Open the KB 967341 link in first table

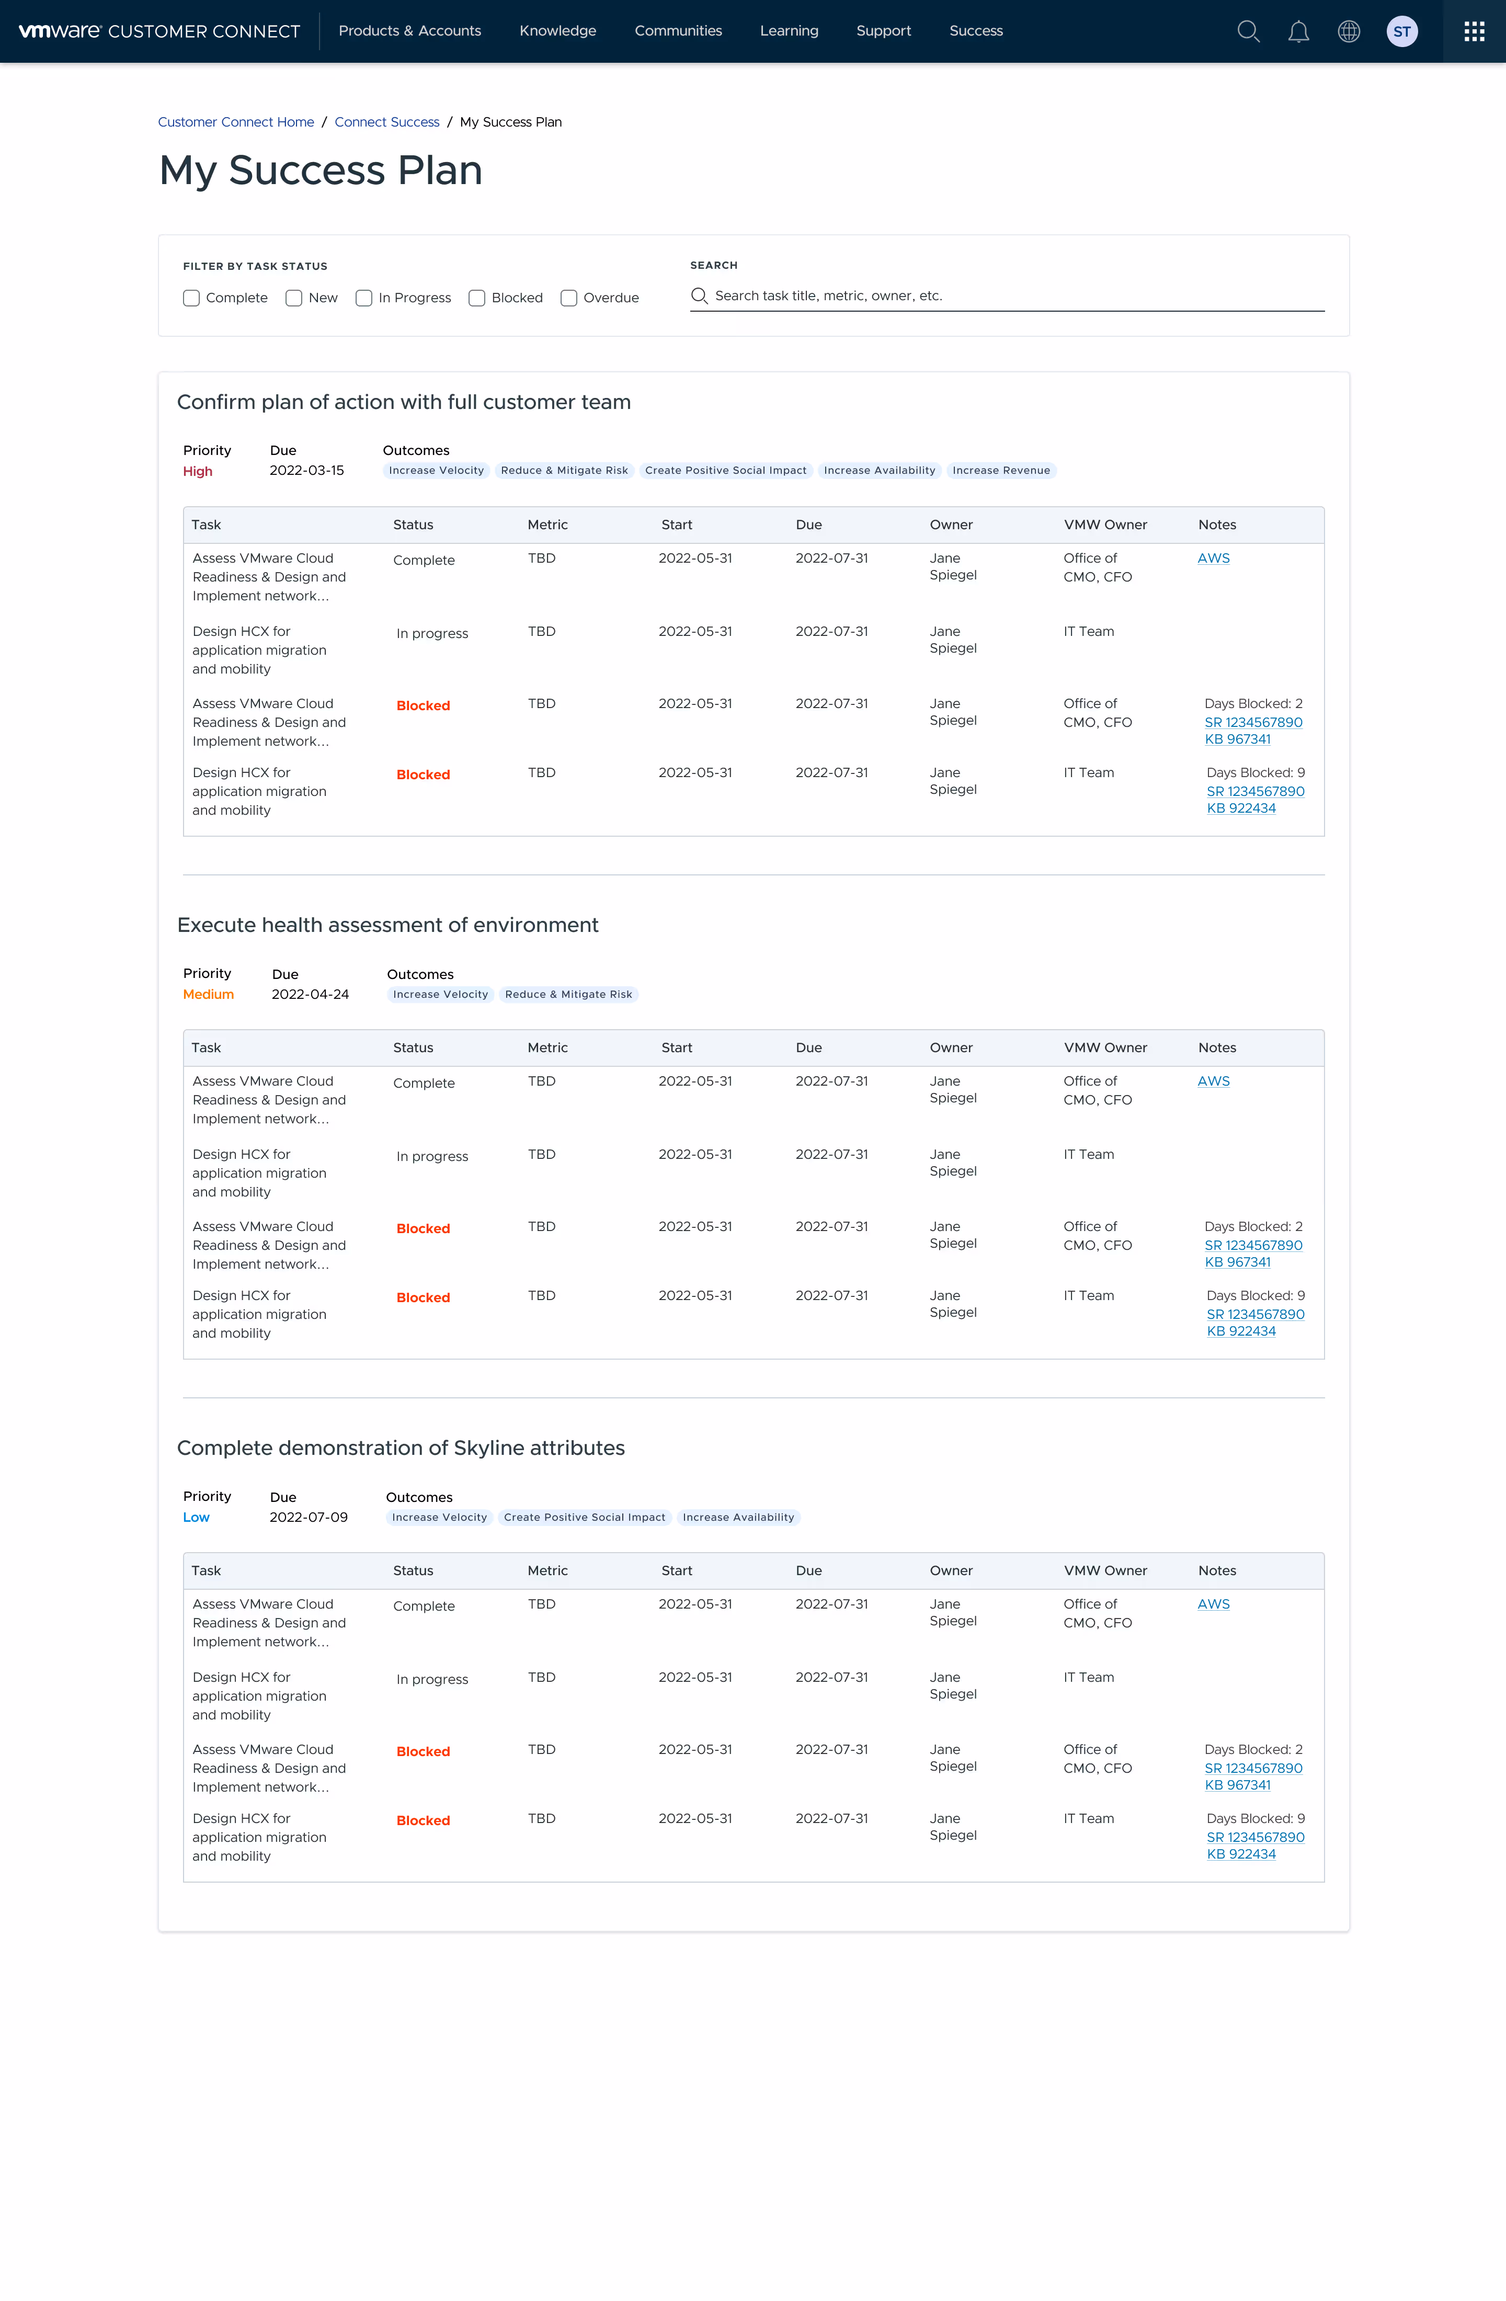coord(1237,739)
